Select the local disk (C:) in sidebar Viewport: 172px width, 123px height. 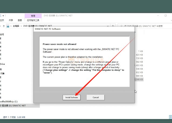coord(9,101)
